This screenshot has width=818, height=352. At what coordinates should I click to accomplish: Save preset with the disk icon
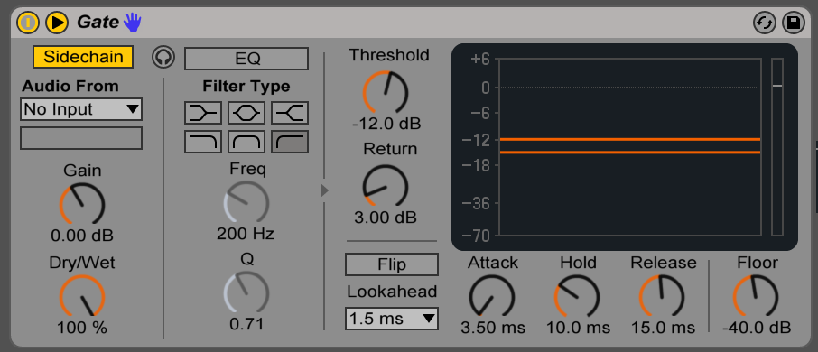pos(794,23)
